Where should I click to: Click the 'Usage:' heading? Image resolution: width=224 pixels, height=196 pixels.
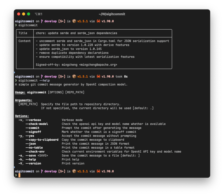20,92
